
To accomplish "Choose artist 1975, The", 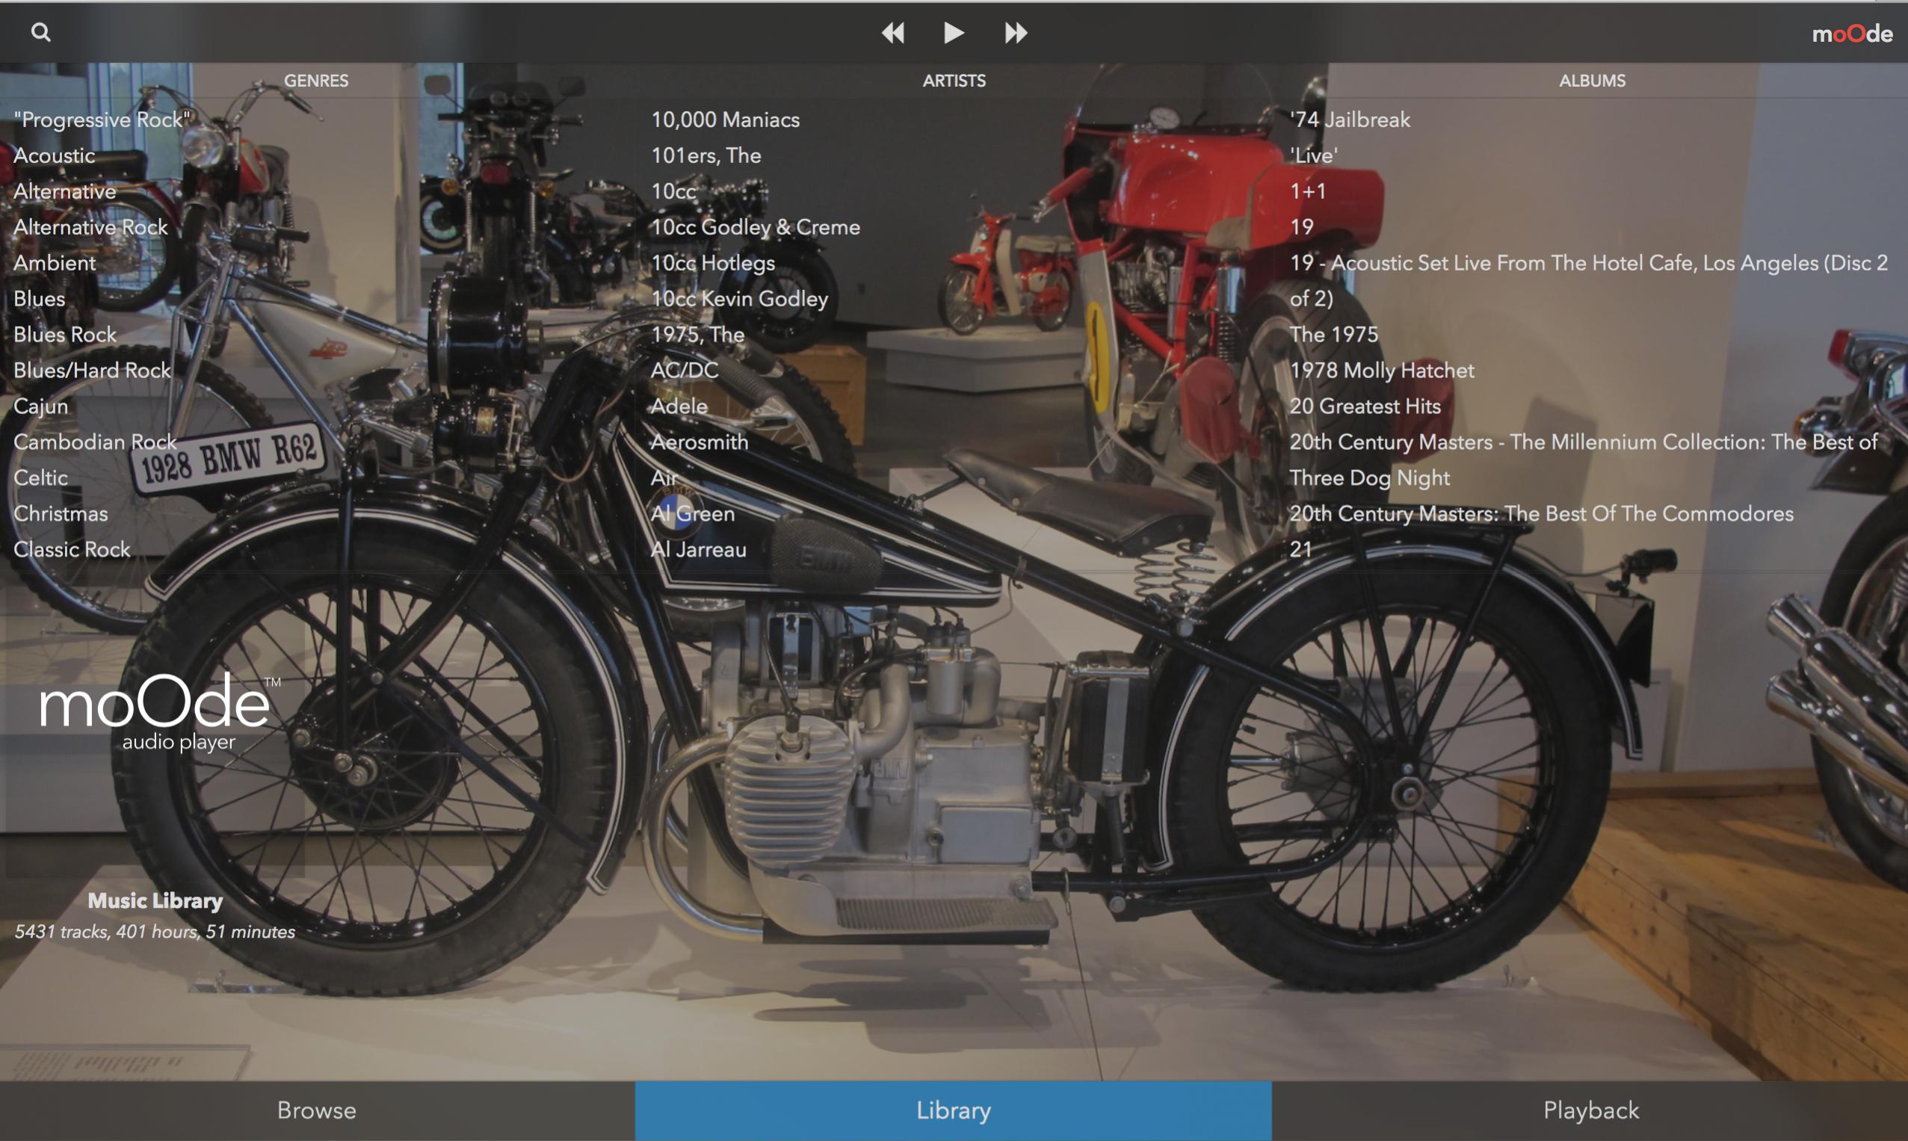I will point(697,335).
